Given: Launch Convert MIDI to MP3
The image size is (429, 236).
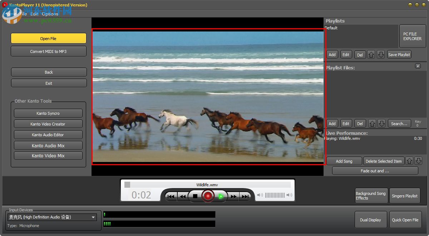Looking at the screenshot, I should click(49, 51).
